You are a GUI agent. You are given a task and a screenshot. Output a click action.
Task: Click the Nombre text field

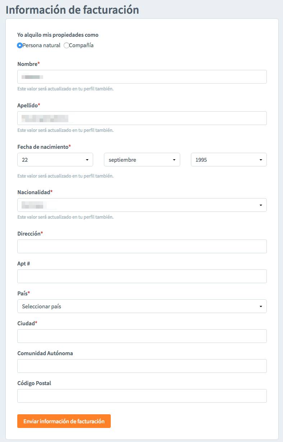pos(142,77)
